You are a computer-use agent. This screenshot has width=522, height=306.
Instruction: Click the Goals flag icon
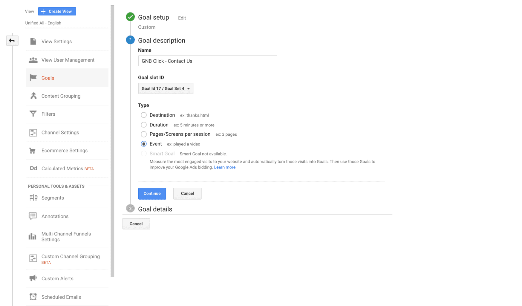[33, 78]
